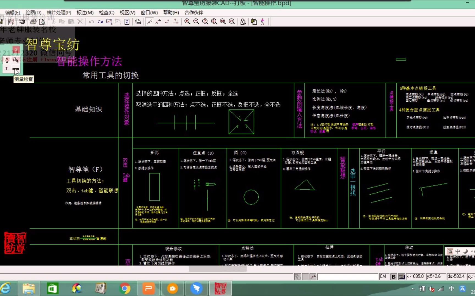The image size is (475, 296).
Task: Open the 合作伙伴 menu
Action: pos(194,13)
